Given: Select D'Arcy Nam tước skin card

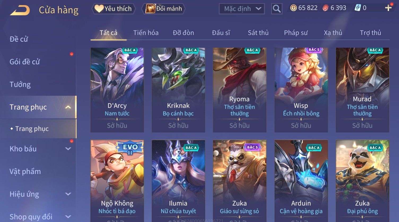Looking at the screenshot, I should click(117, 90).
